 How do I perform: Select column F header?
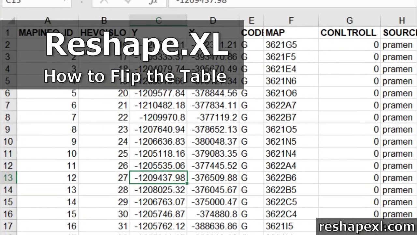(x=291, y=21)
